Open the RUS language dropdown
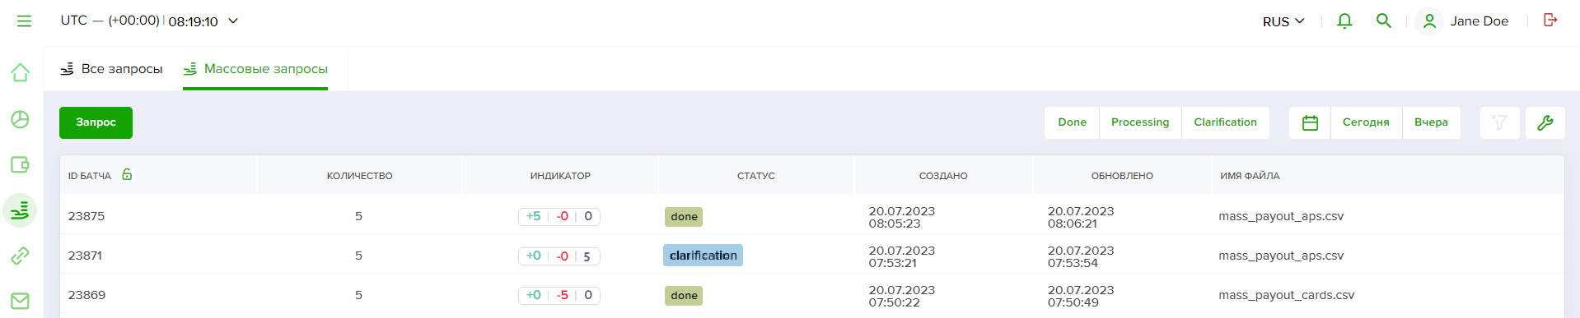 pos(1283,21)
